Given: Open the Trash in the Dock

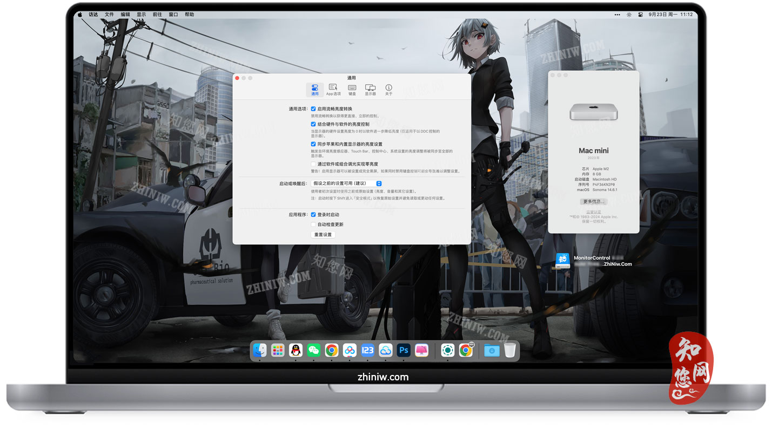Looking at the screenshot, I should [x=510, y=350].
